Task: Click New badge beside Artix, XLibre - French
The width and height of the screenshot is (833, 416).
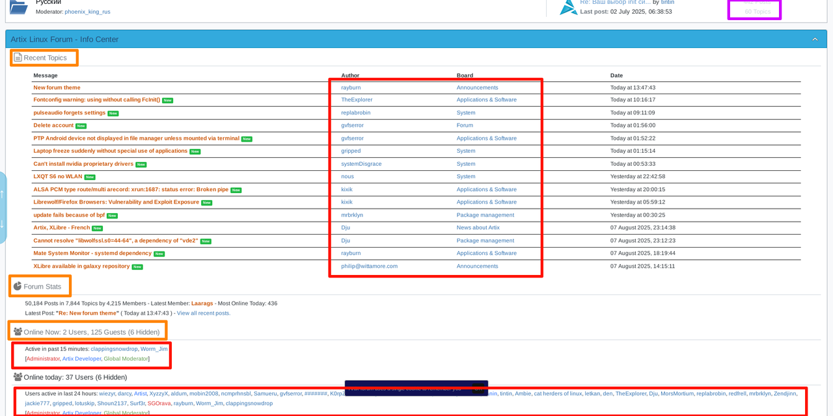Action: (97, 228)
